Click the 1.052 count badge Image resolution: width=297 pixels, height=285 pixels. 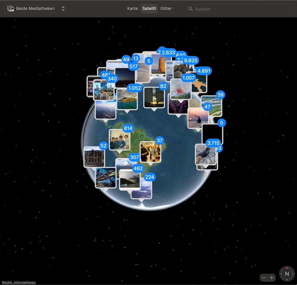134,88
